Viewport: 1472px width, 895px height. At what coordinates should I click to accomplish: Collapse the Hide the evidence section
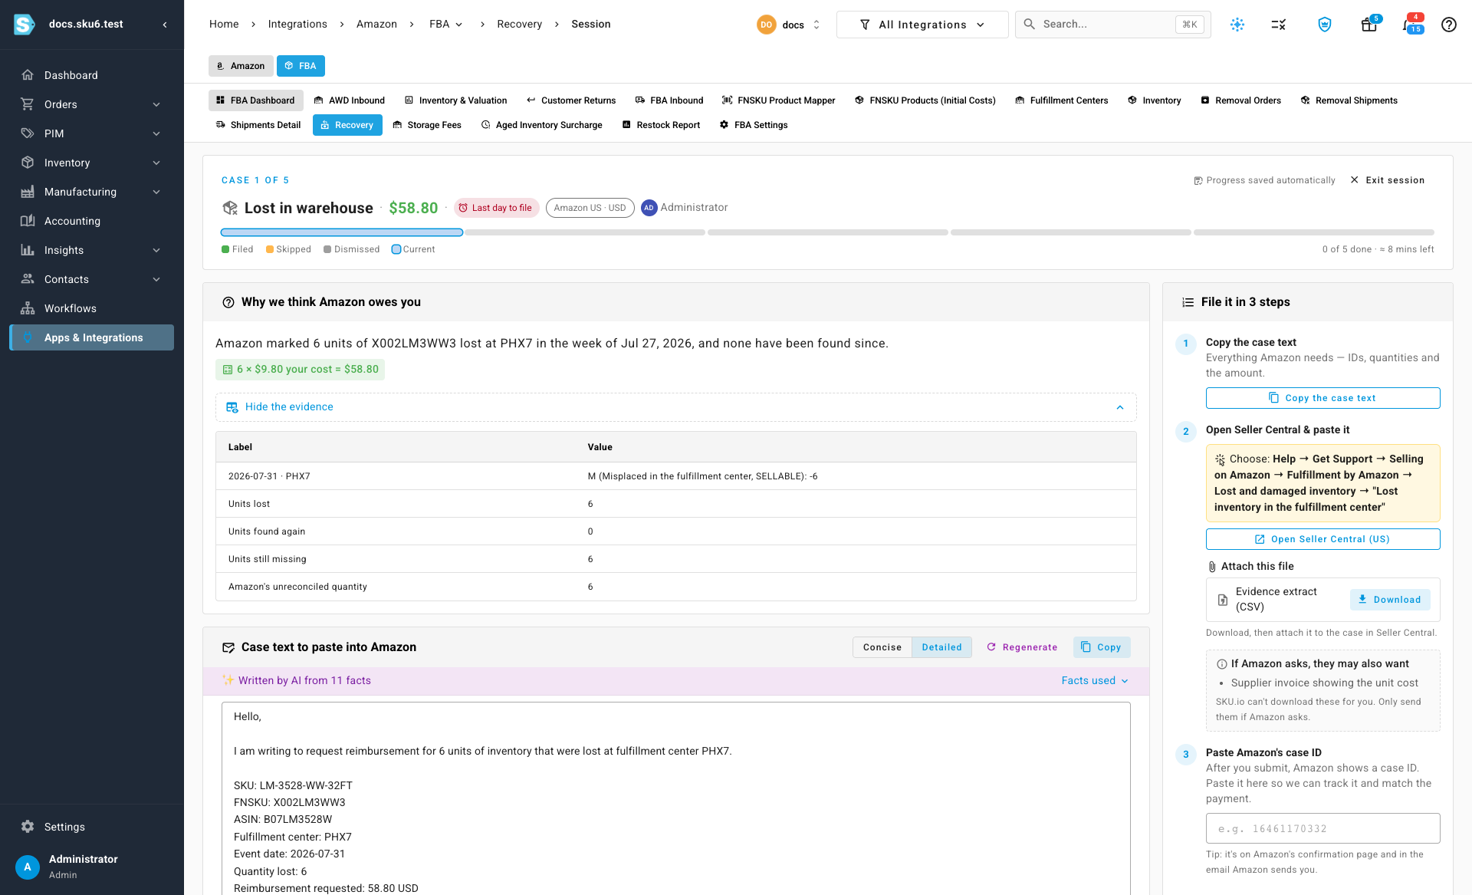[675, 407]
